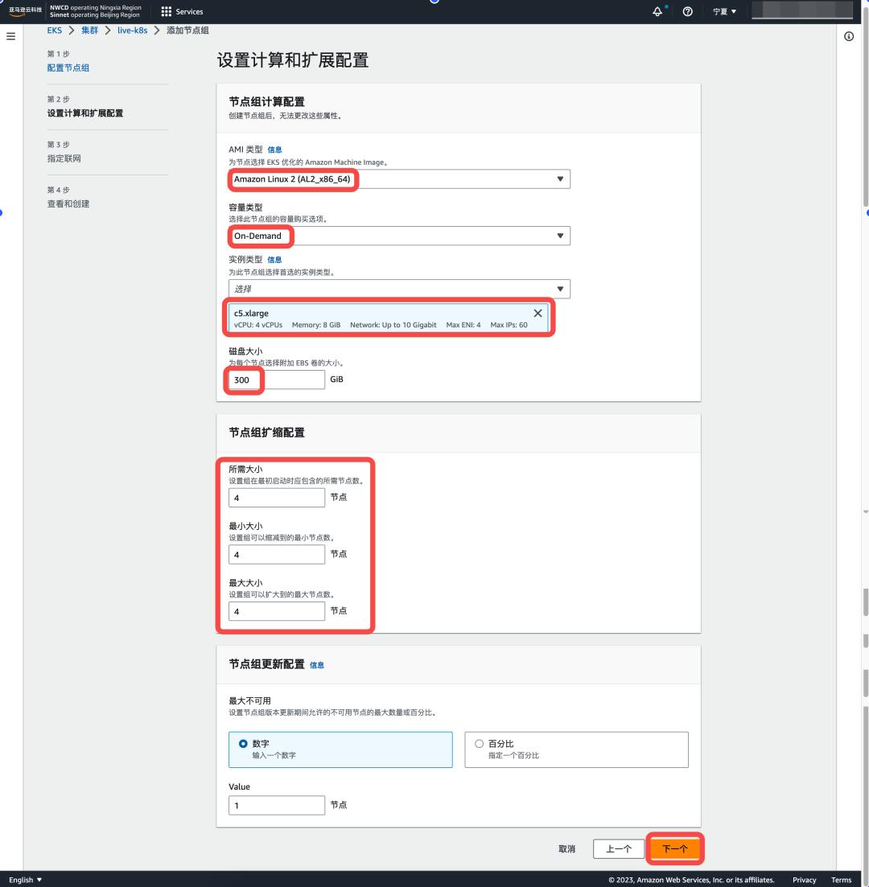Viewport: 869px width, 887px height.
Task: Open the Services grid menu
Action: coord(182,11)
